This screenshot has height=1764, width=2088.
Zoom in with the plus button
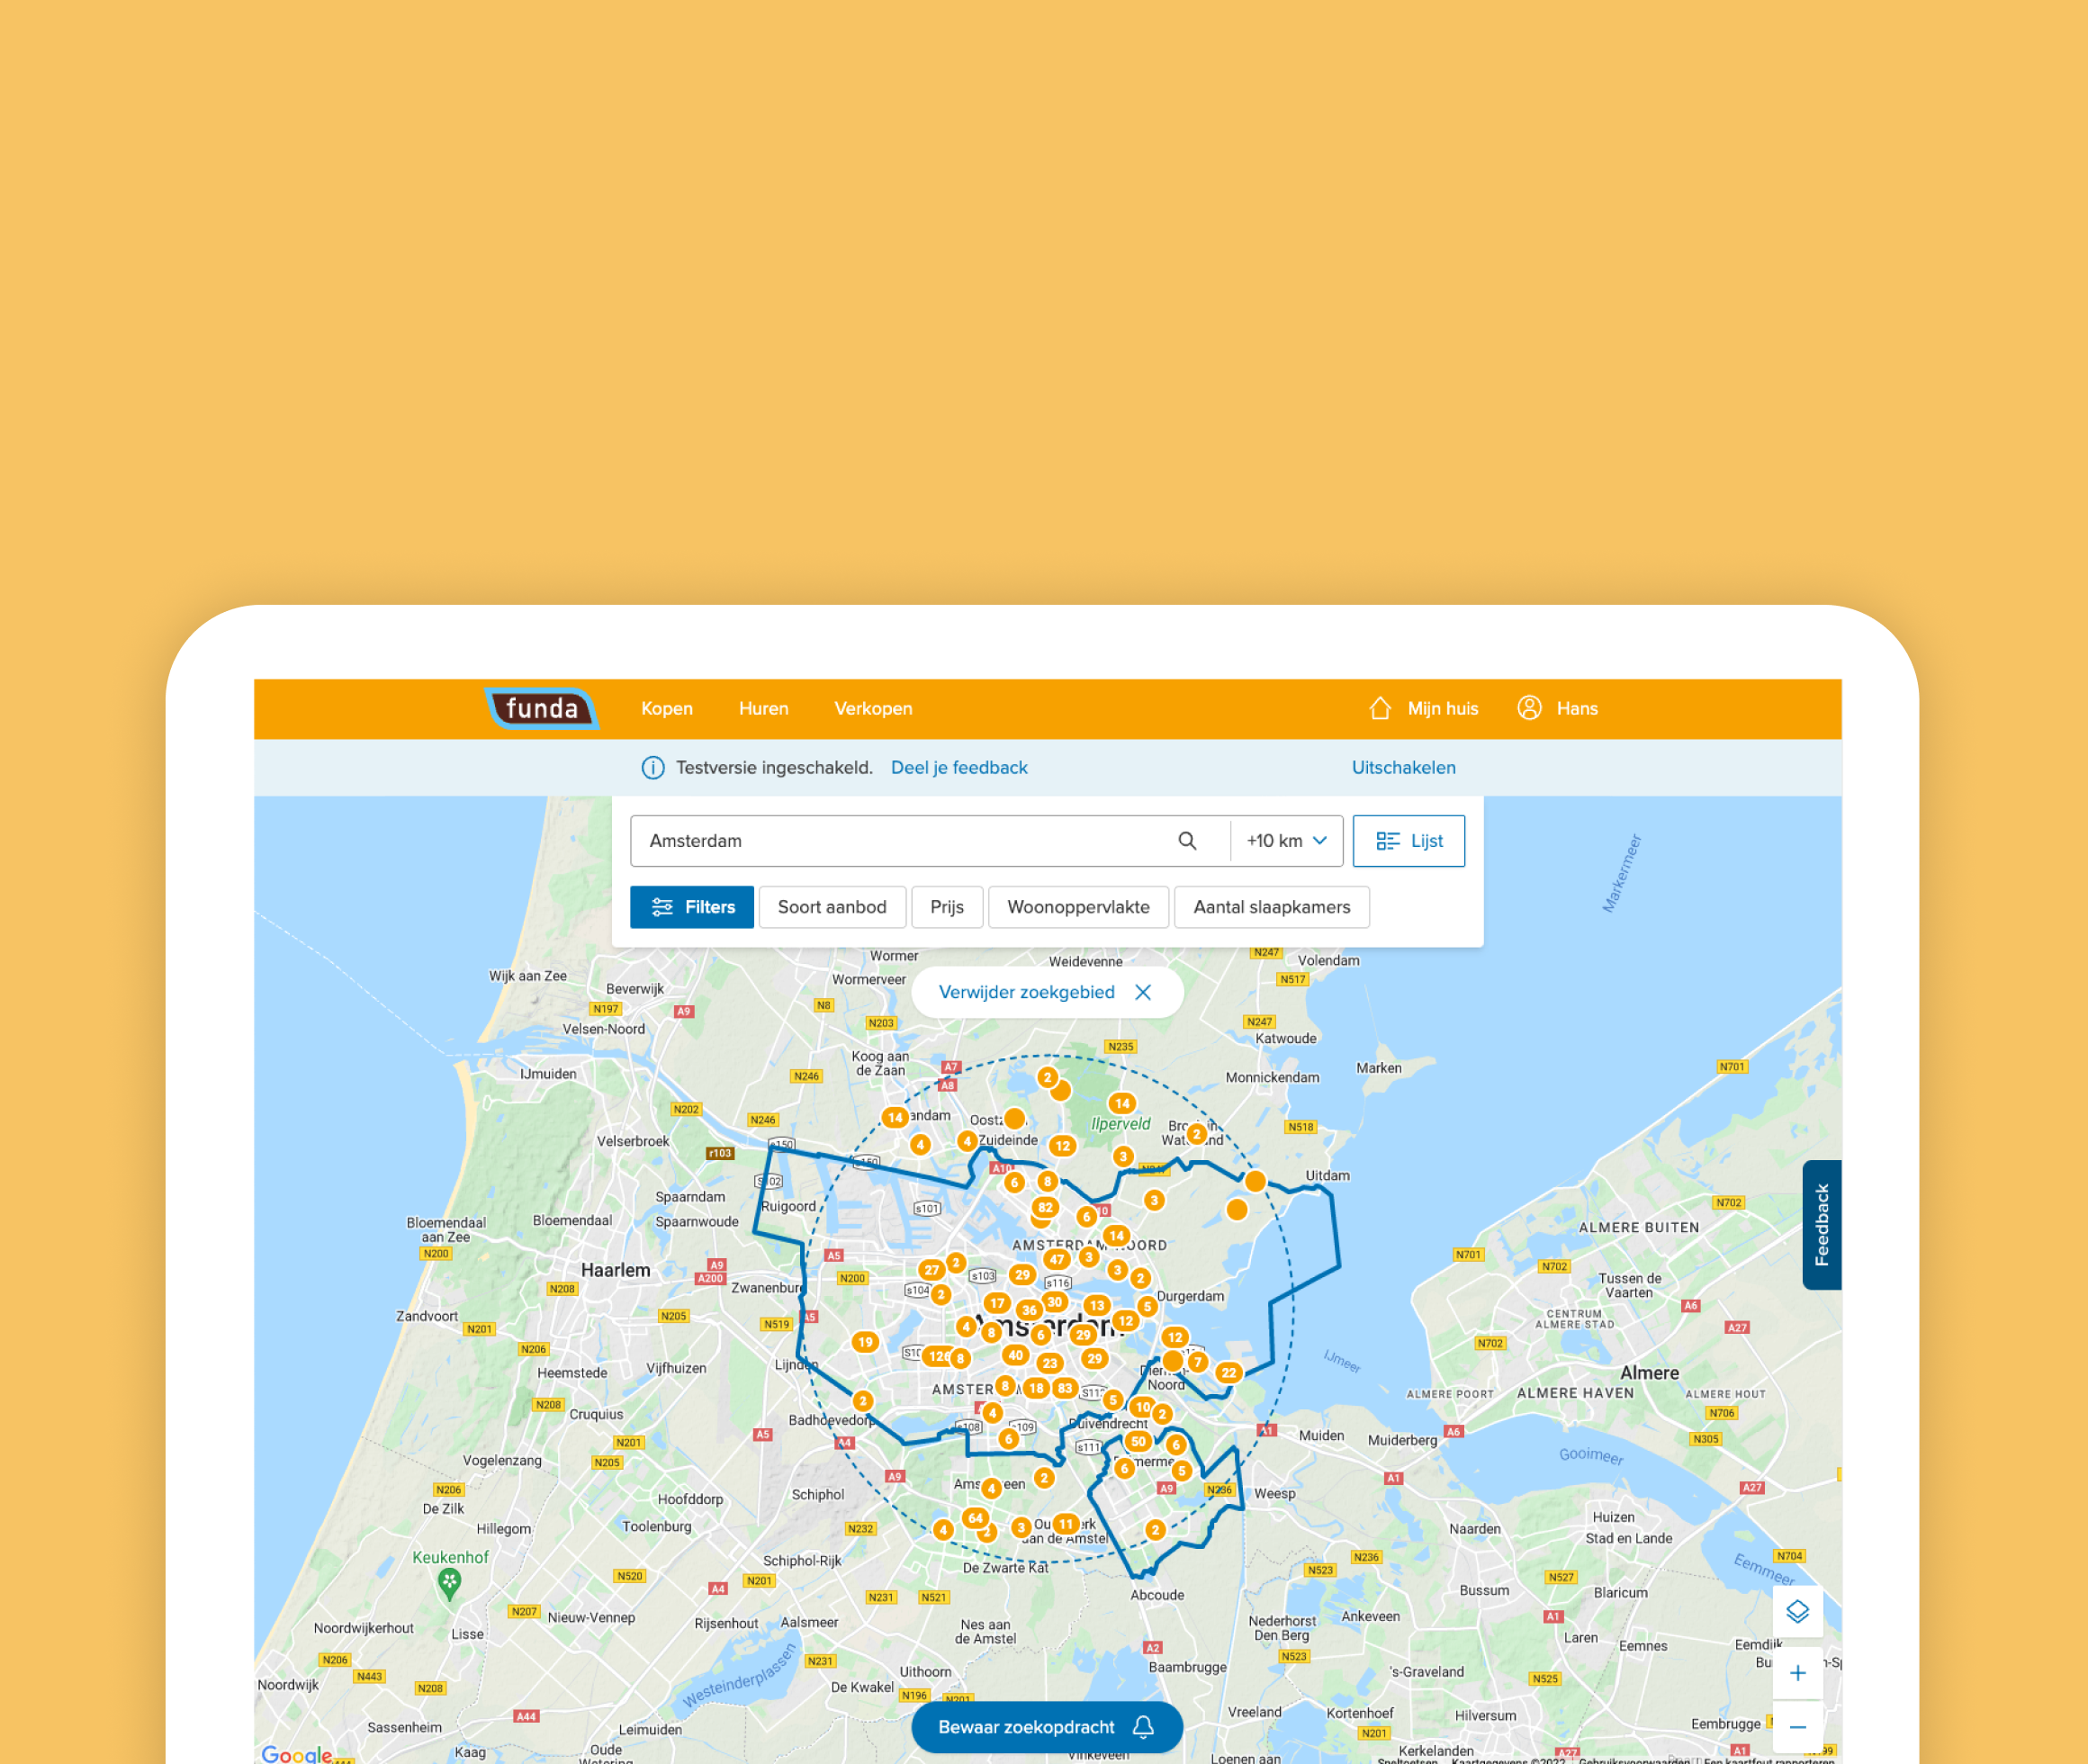coord(1797,1673)
